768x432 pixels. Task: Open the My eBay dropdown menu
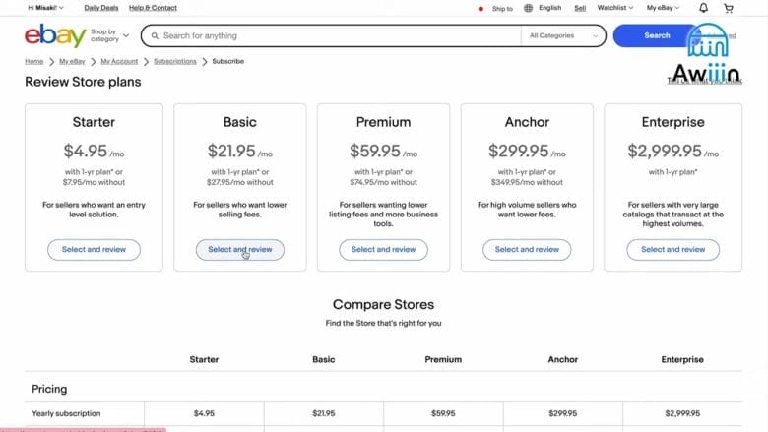[x=663, y=8]
